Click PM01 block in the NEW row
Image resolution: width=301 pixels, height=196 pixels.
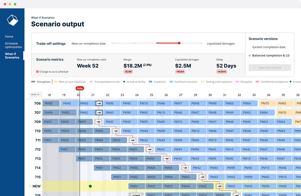137,186
